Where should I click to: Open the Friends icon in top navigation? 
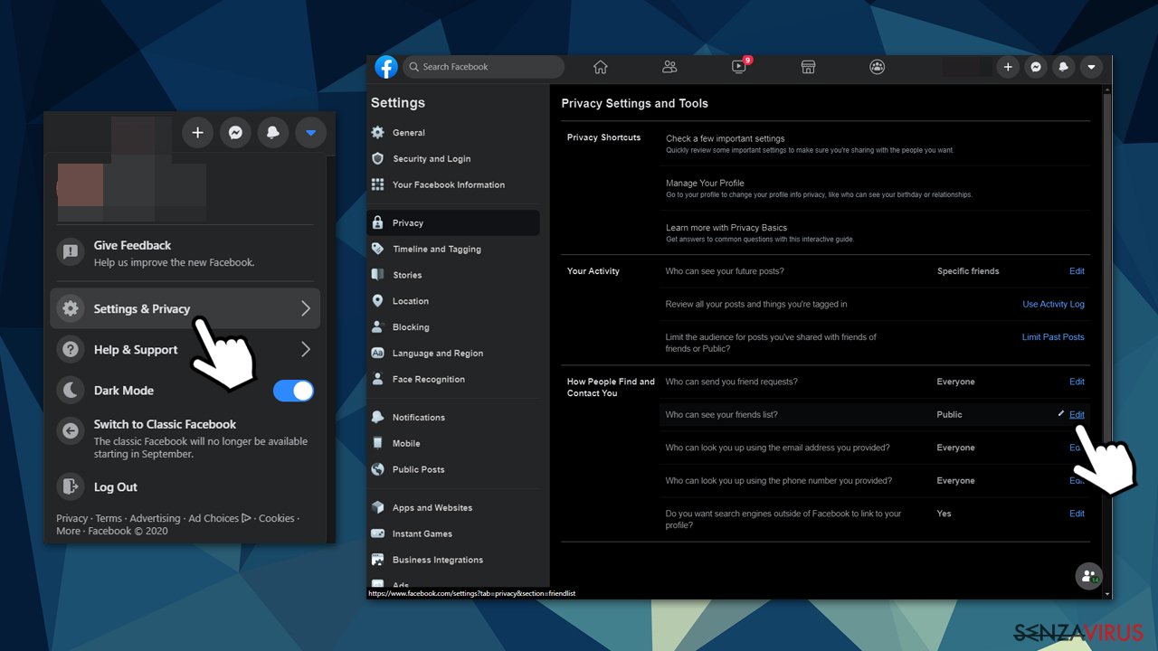(x=669, y=67)
